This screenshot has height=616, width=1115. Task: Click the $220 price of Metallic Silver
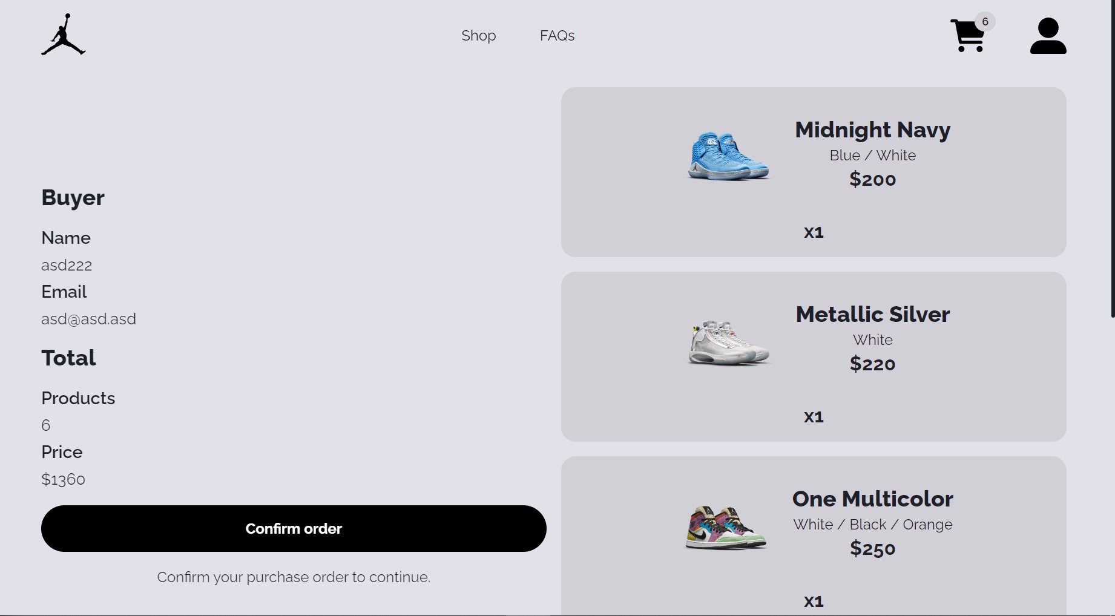click(872, 364)
